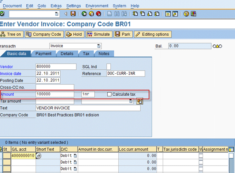Tick the W checkbox in second item row

pos(201,162)
